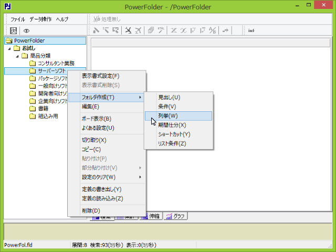Switch to the 伸縮 tab
This screenshot has height=252, width=336.
coord(154,216)
